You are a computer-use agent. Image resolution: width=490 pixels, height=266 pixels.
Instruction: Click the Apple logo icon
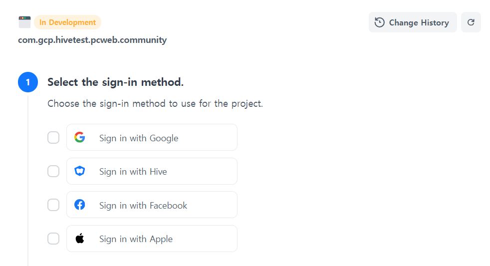(80, 238)
